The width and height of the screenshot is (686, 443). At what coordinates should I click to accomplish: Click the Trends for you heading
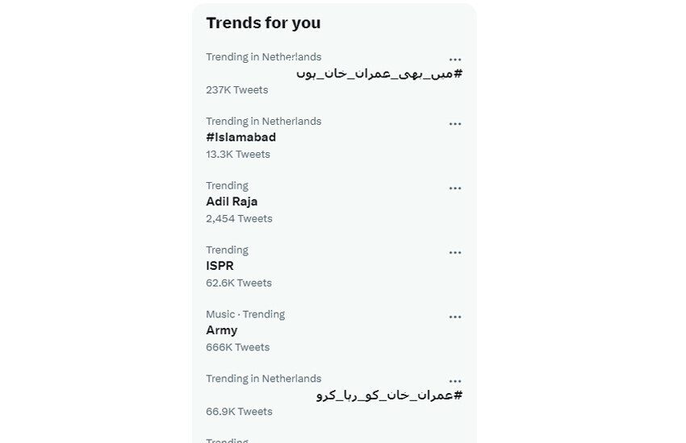263,23
